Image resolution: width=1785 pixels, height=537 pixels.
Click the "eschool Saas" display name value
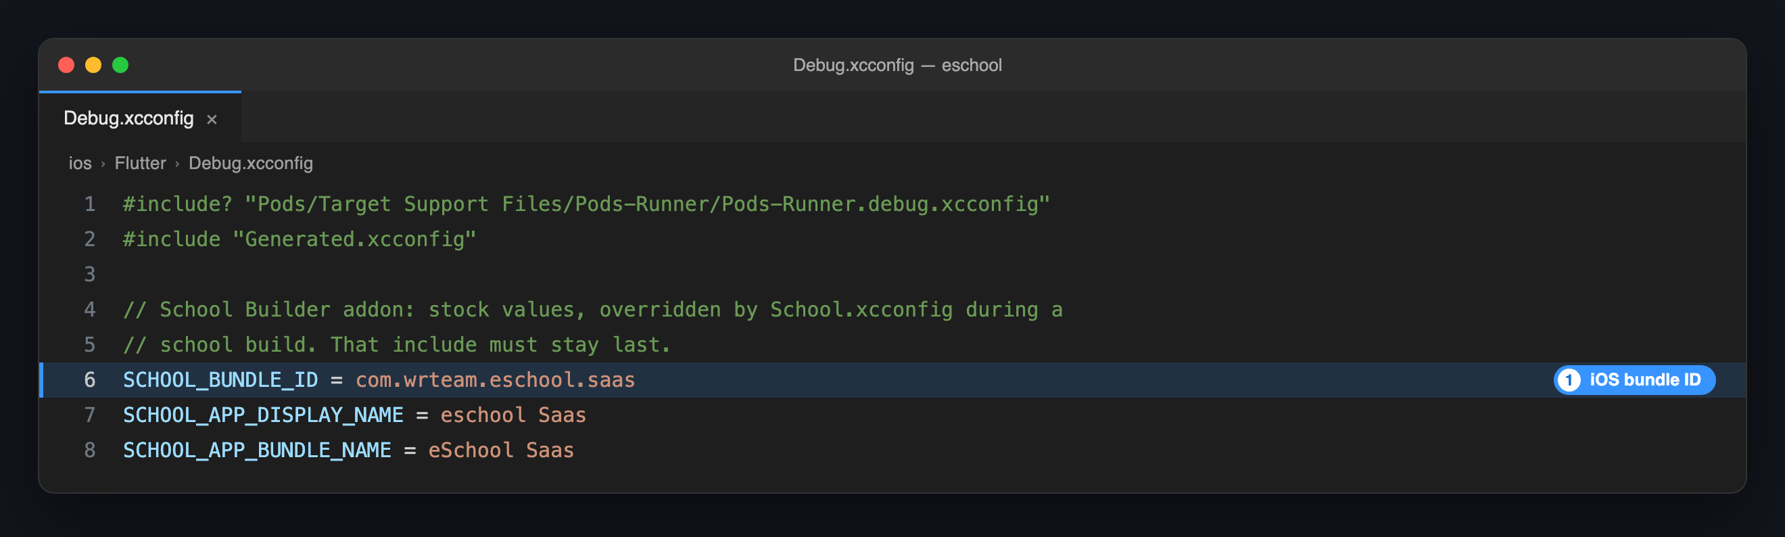pos(513,415)
